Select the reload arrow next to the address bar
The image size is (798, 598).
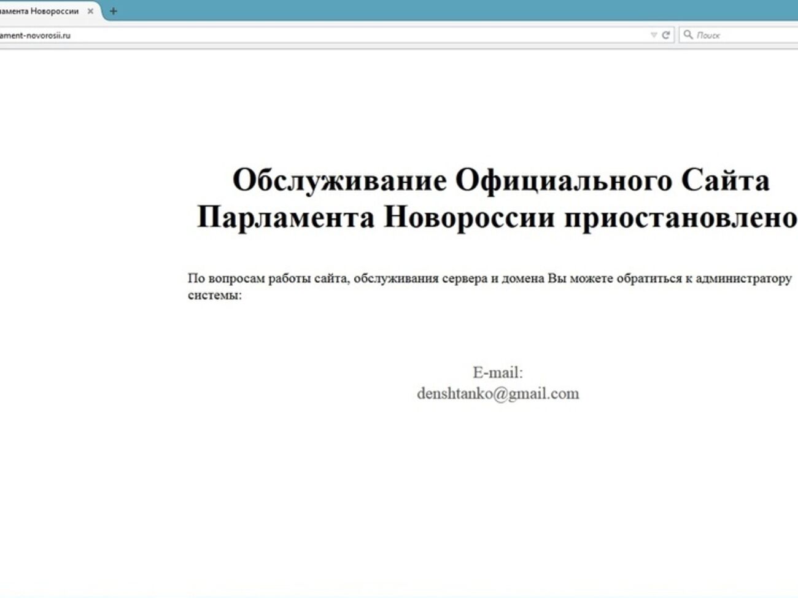point(667,36)
